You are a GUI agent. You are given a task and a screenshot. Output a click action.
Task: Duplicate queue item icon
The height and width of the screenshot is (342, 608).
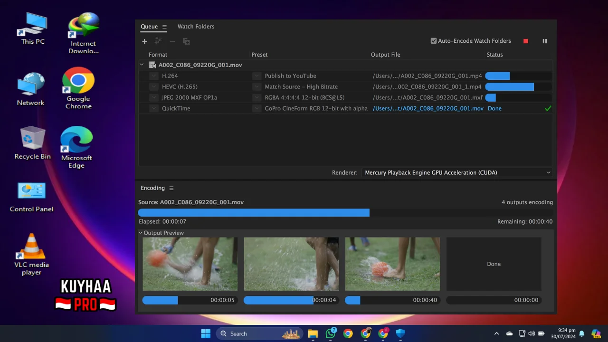pyautogui.click(x=186, y=41)
